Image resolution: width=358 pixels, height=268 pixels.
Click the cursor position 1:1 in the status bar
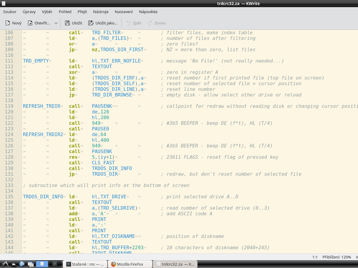click(x=315, y=257)
